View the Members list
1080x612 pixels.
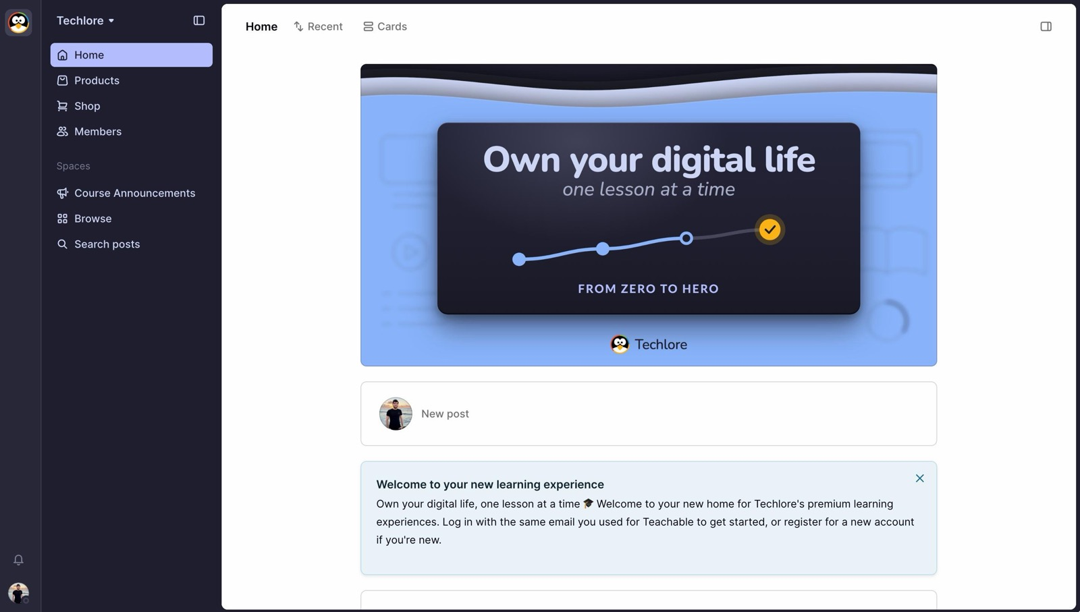pyautogui.click(x=131, y=132)
